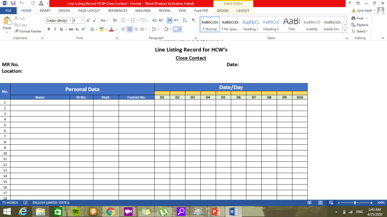Click Increase Indent icon
The height and width of the screenshot is (217, 387).
pyautogui.click(x=161, y=20)
